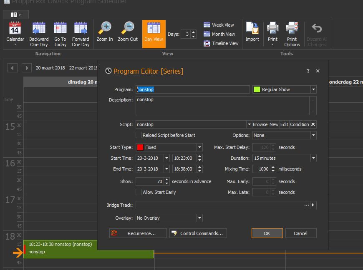Enable Reload Script before Start
The height and width of the screenshot is (270, 363).
pos(139,135)
